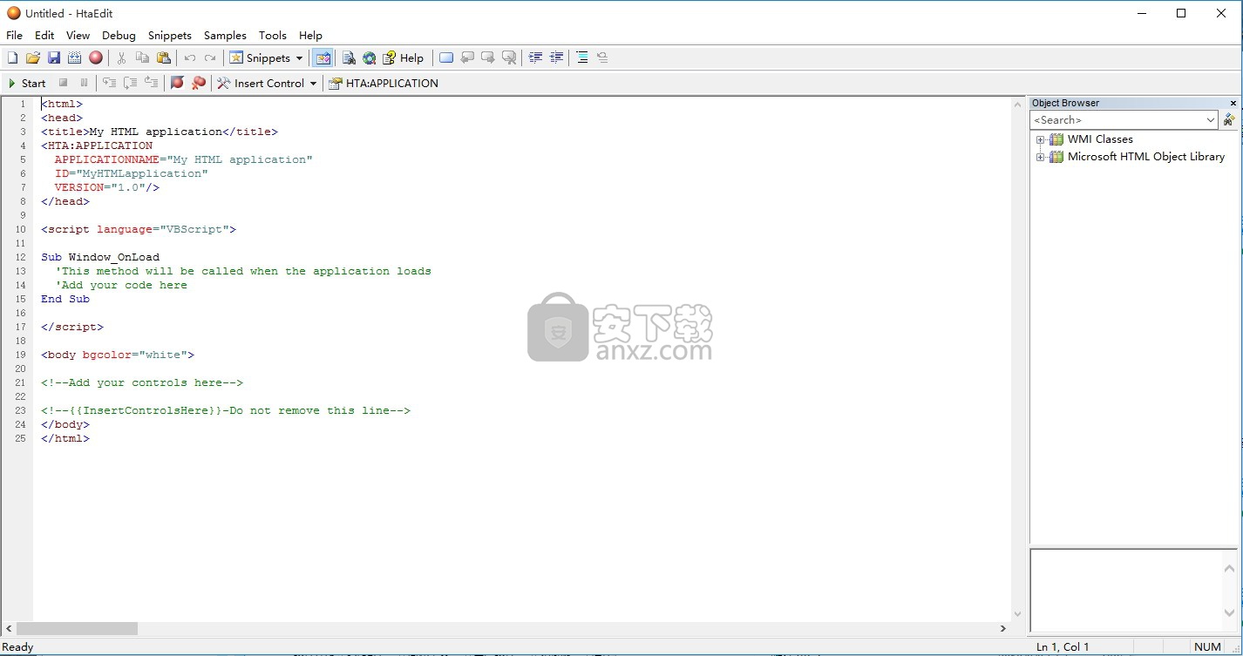The image size is (1243, 656).
Task: Expand the Microsoft HTML Object Library node
Action: (1040, 158)
